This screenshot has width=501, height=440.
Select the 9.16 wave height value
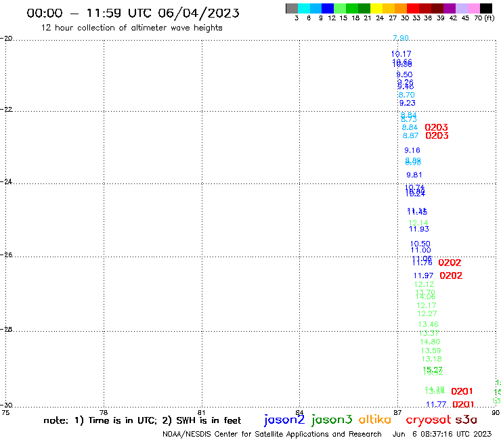pyautogui.click(x=412, y=150)
